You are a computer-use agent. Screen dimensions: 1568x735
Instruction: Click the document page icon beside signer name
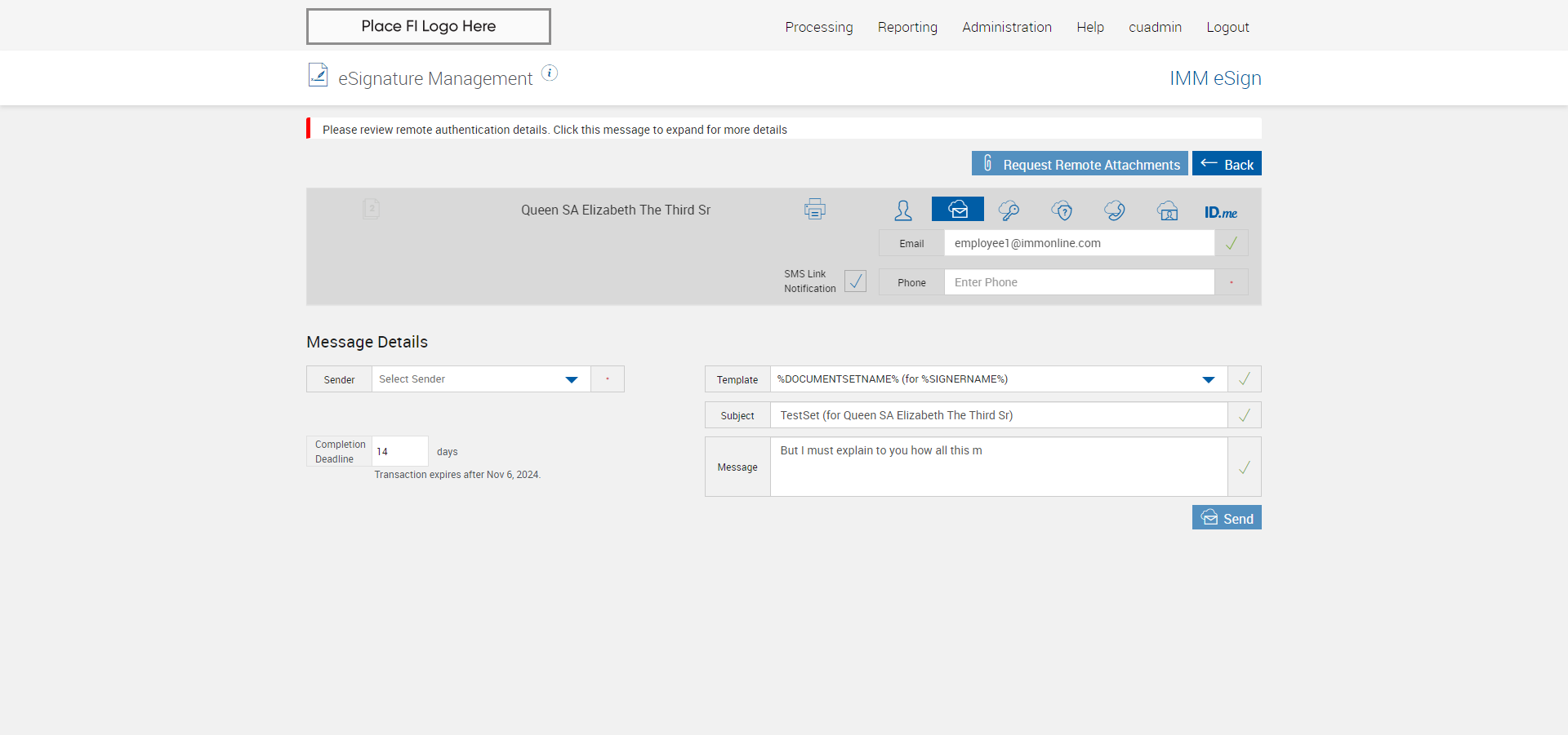[371, 209]
